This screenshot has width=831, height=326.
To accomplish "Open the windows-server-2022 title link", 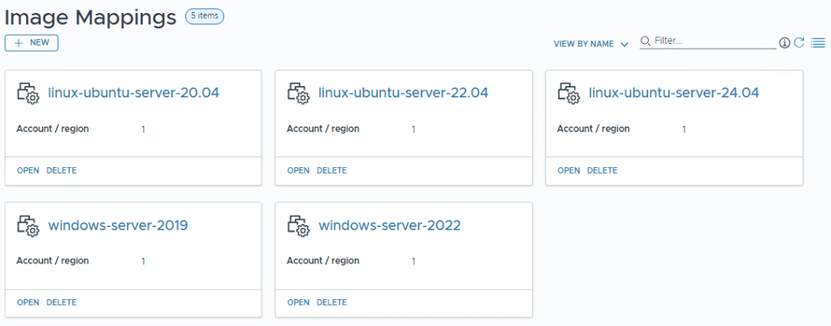I will [x=389, y=225].
